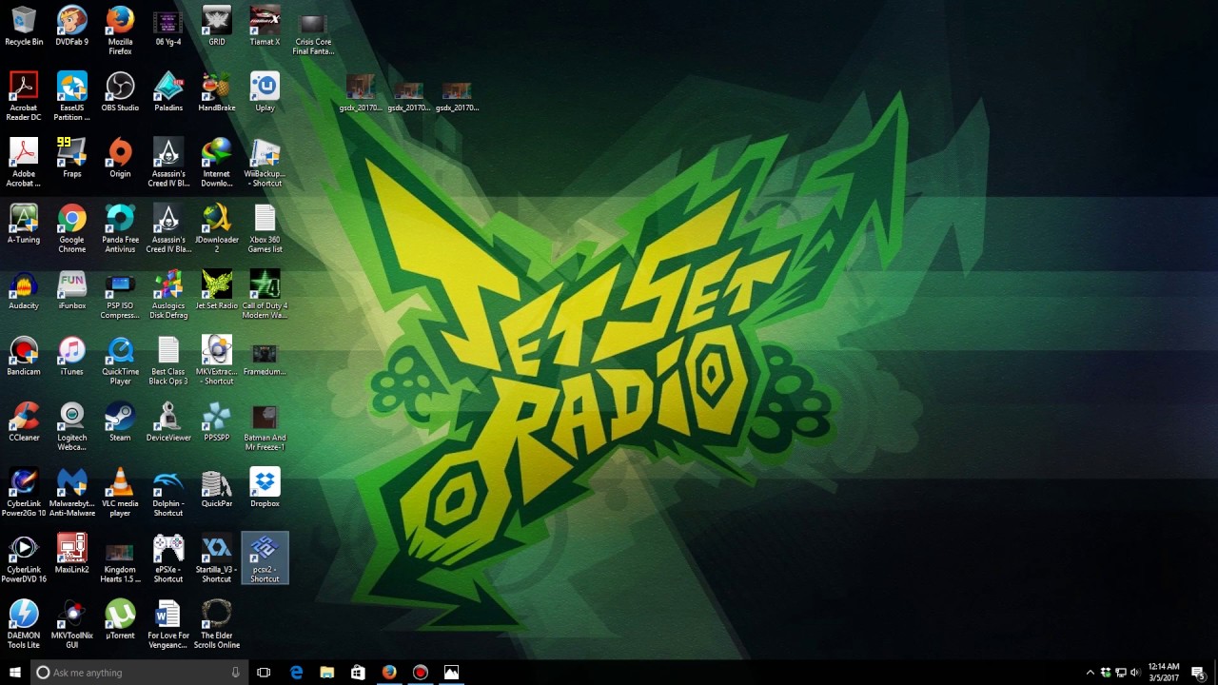Image resolution: width=1218 pixels, height=685 pixels.
Task: Select the Auslogics Disk Defrag icon
Action: click(168, 295)
